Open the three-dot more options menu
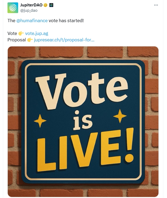The width and height of the screenshot is (167, 198). 156,5
